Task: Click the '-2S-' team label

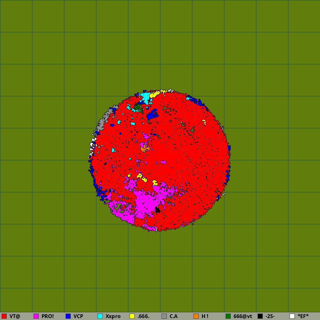Action: pyautogui.click(x=270, y=316)
